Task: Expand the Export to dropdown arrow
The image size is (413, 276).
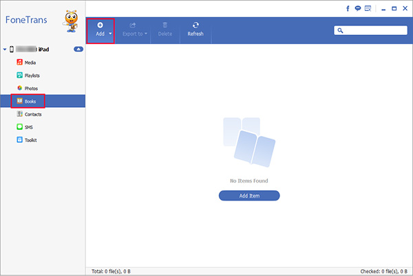Action: (x=146, y=34)
